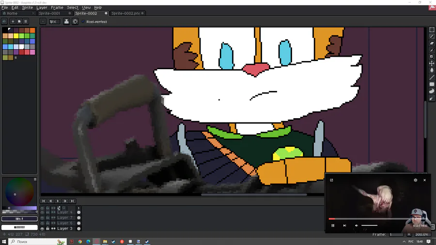Select the Eraser tool

click(x=432, y=43)
